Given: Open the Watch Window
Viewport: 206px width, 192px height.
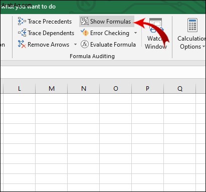Looking at the screenshot, I should point(156,34).
